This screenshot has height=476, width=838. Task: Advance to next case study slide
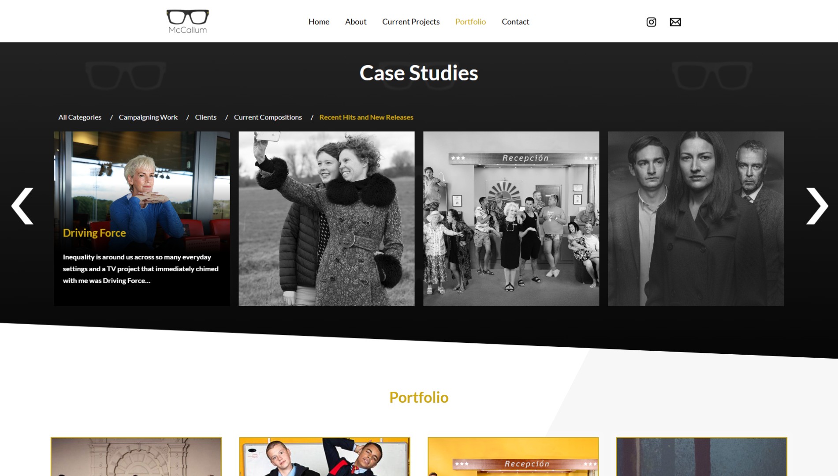(817, 206)
